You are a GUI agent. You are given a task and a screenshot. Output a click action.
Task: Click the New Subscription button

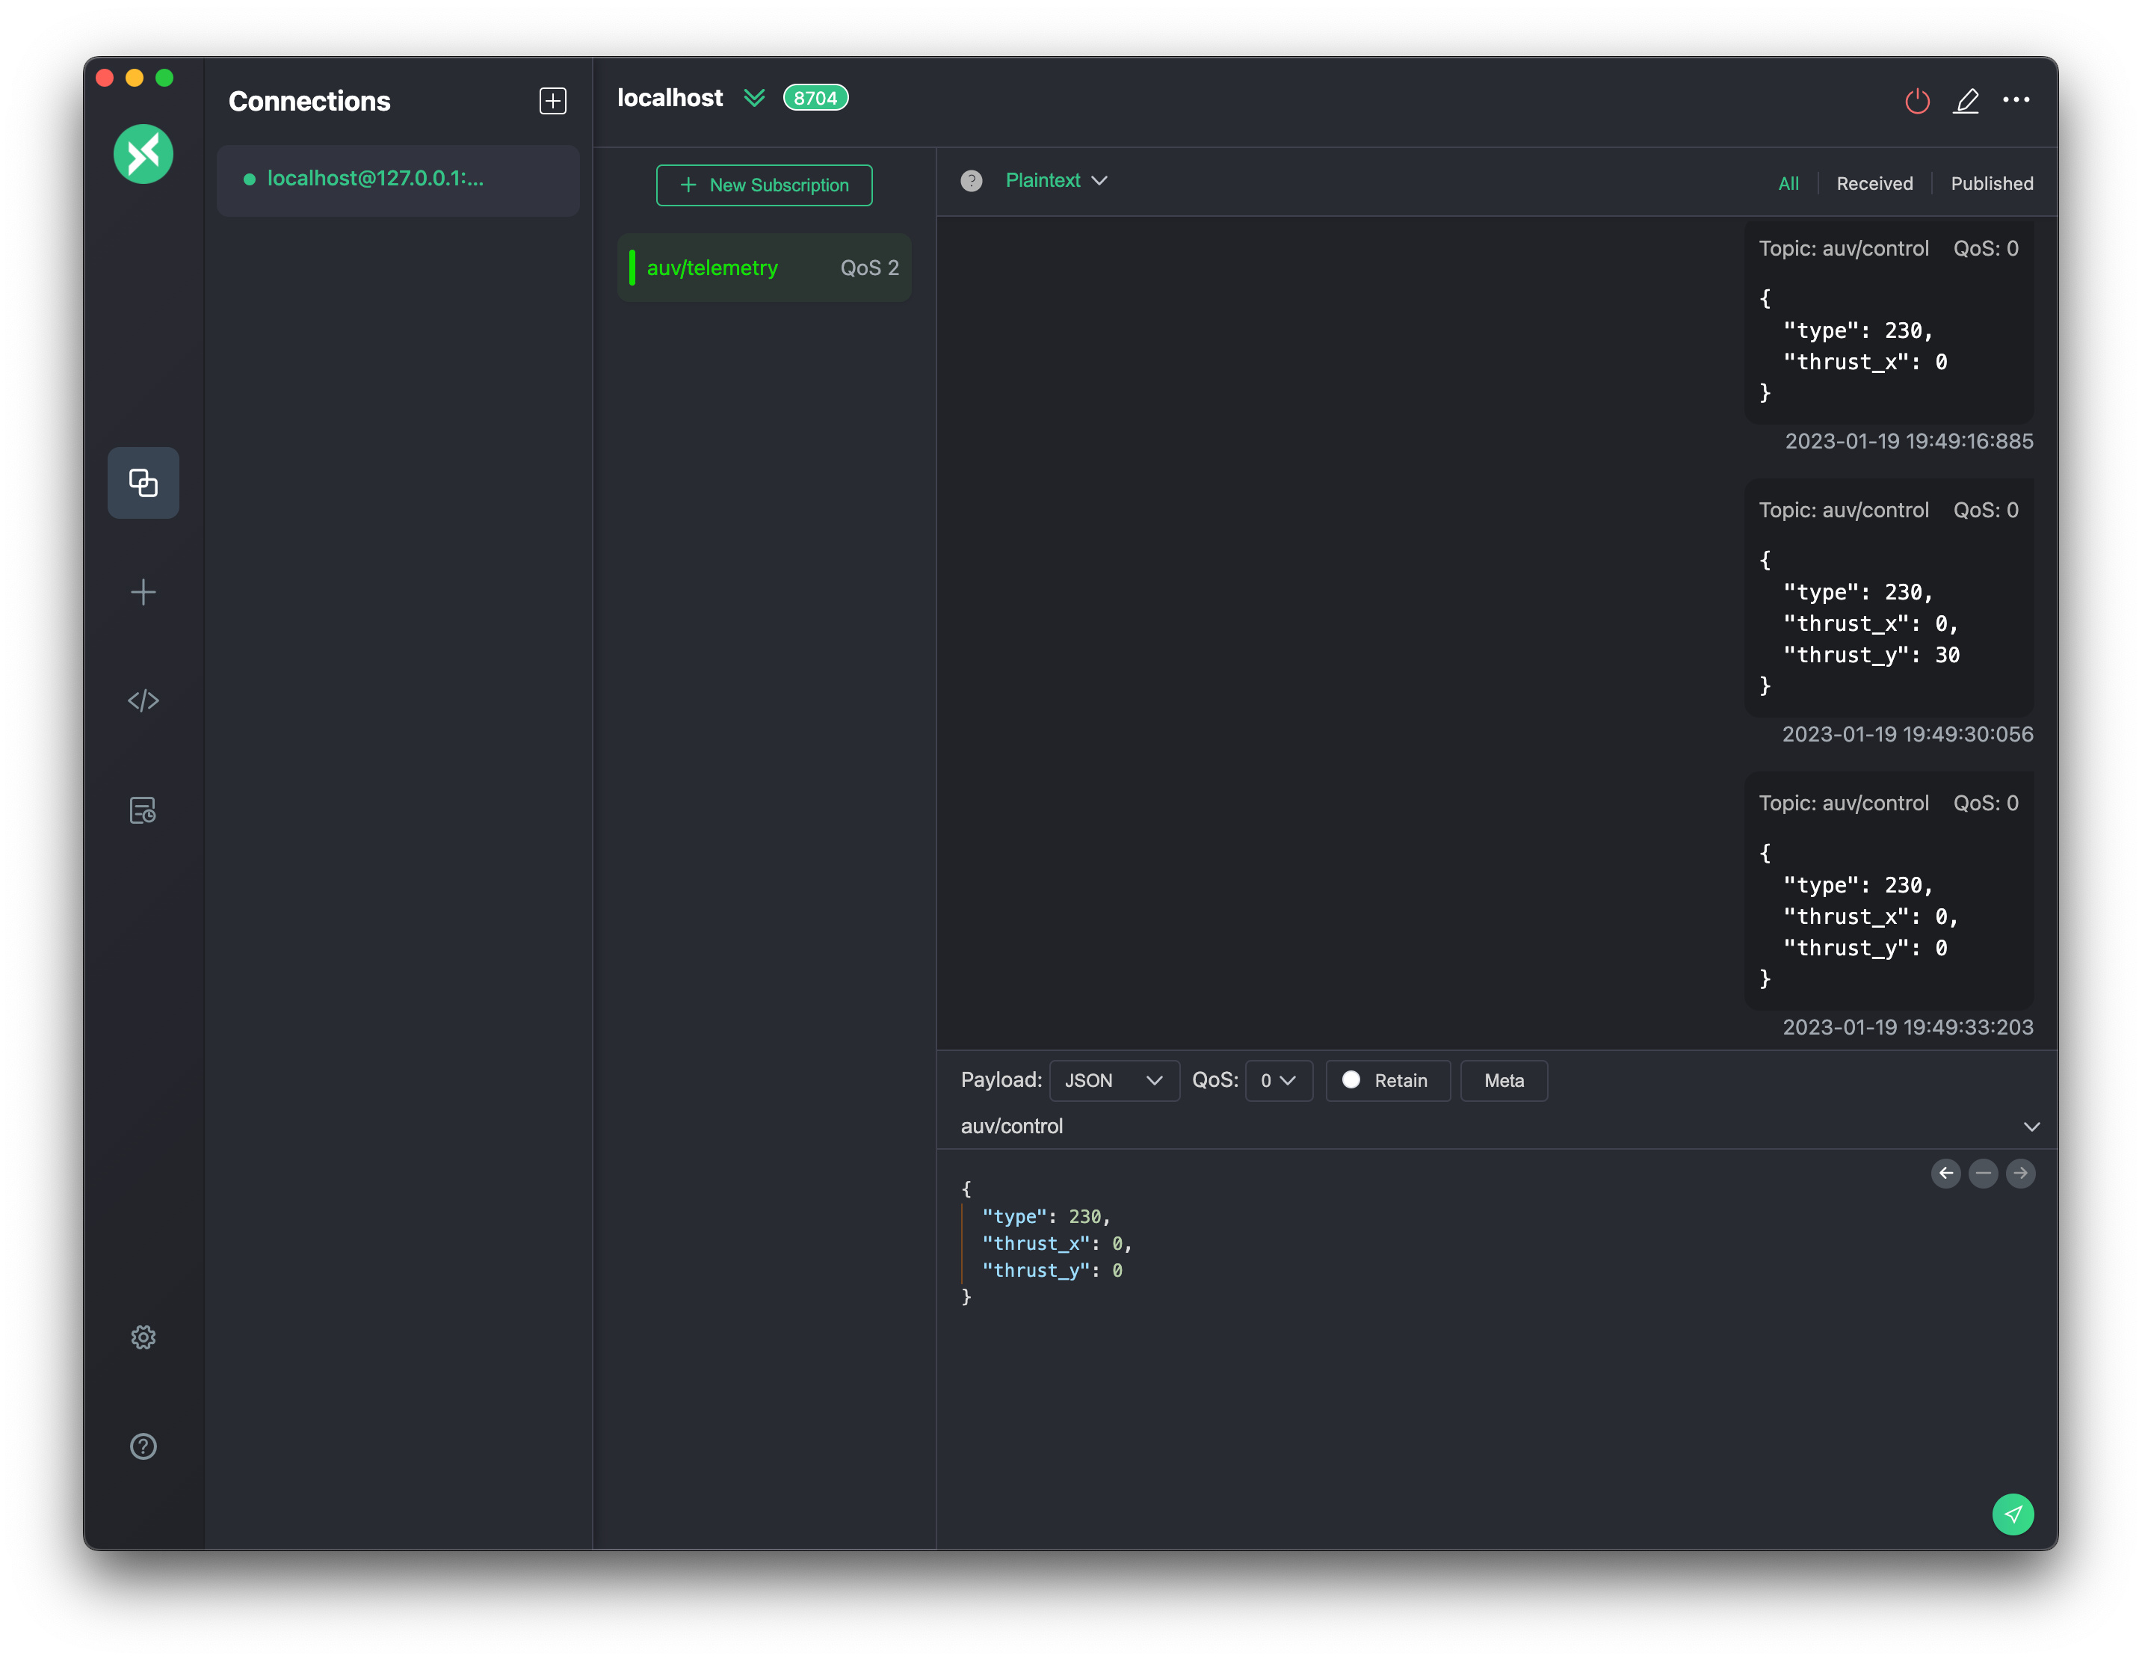pyautogui.click(x=764, y=185)
